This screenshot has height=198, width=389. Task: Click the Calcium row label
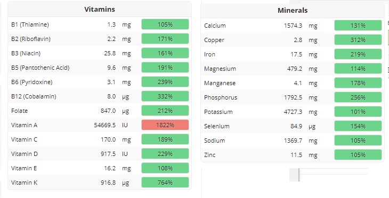pyautogui.click(x=215, y=26)
